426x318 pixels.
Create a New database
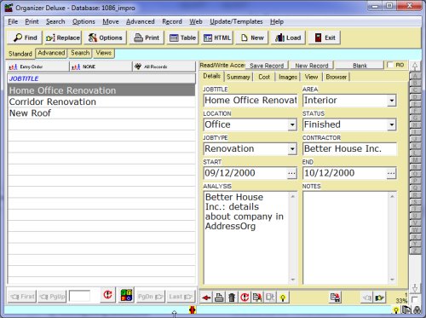252,38
